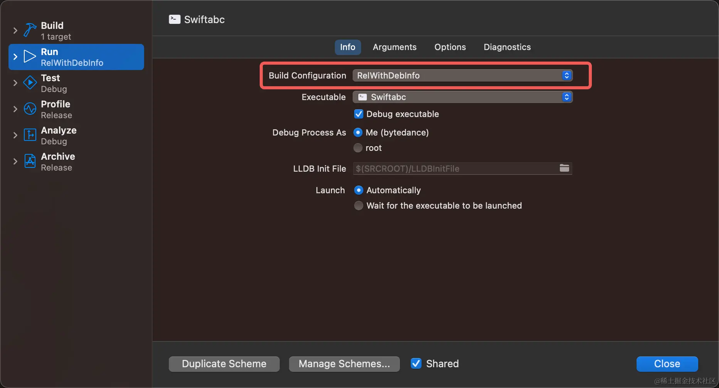
Task: Switch to the Arguments tab
Action: pos(395,47)
